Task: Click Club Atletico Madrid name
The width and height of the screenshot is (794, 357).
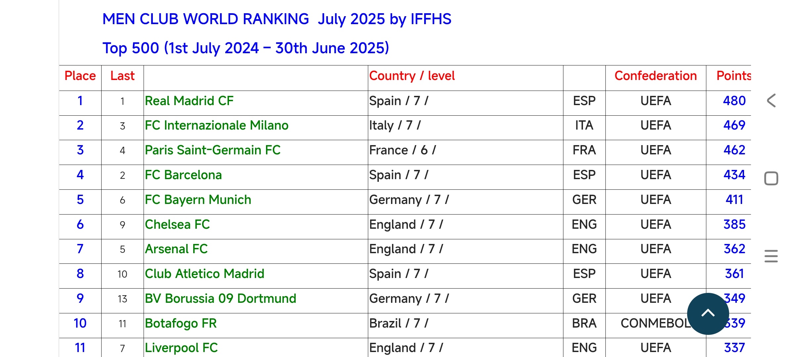Action: click(x=204, y=274)
